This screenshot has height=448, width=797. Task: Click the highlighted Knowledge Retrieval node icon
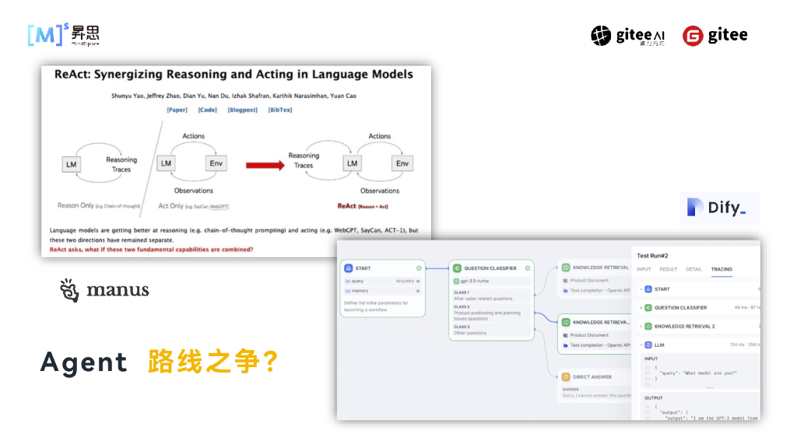point(566,322)
